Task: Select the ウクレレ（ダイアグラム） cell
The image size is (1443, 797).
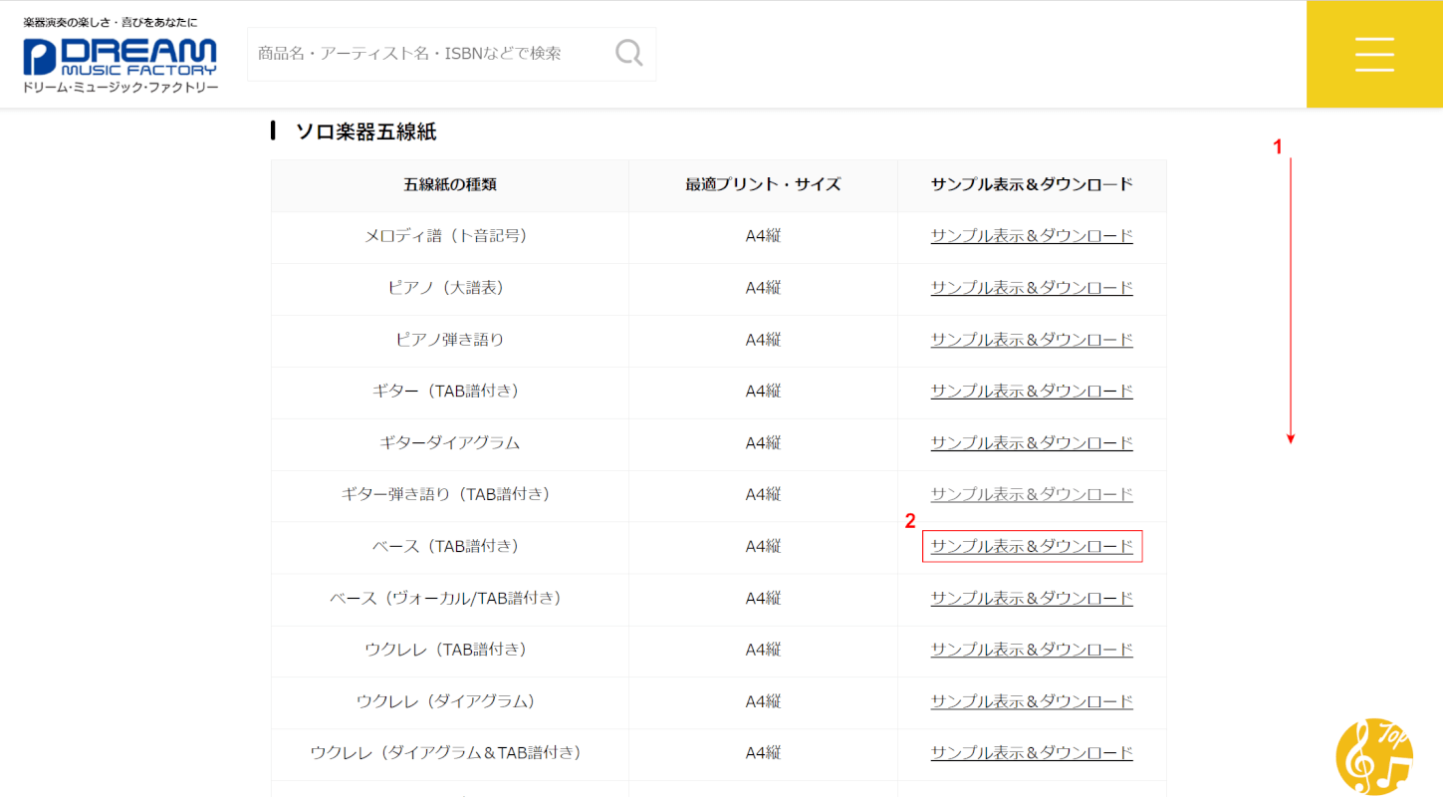Action: [x=450, y=702]
